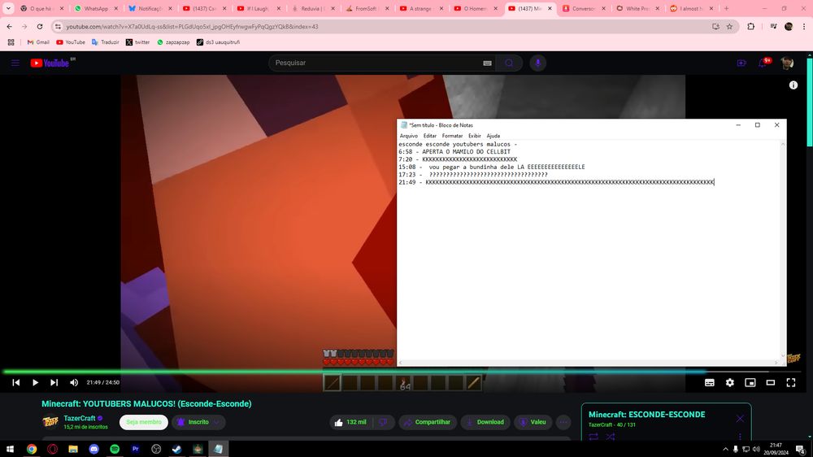Show video info card icon

pos(793,85)
